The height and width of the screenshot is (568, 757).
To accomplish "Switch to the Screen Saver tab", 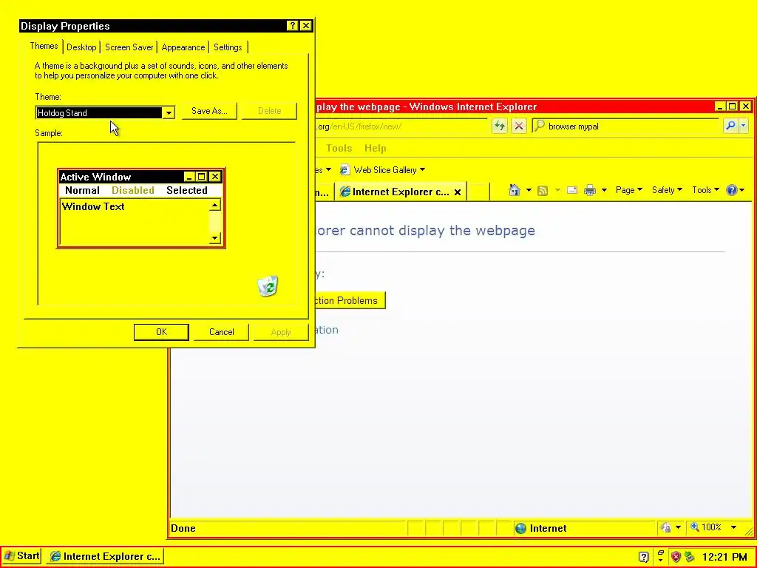I will click(x=129, y=47).
